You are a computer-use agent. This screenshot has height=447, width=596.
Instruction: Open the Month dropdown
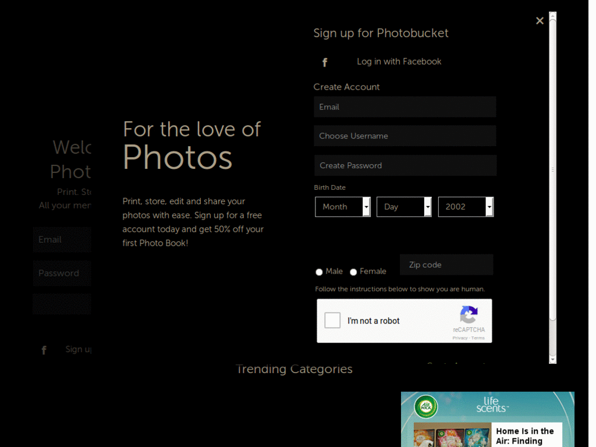coord(342,207)
